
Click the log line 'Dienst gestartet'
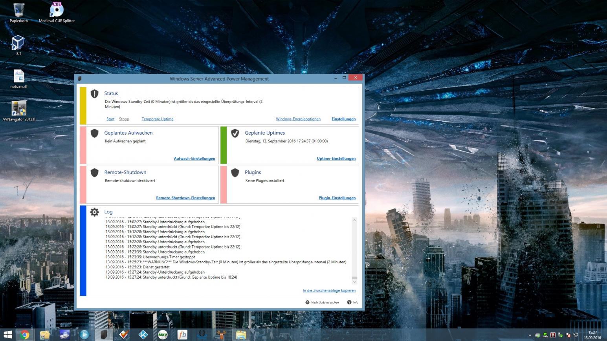point(138,267)
